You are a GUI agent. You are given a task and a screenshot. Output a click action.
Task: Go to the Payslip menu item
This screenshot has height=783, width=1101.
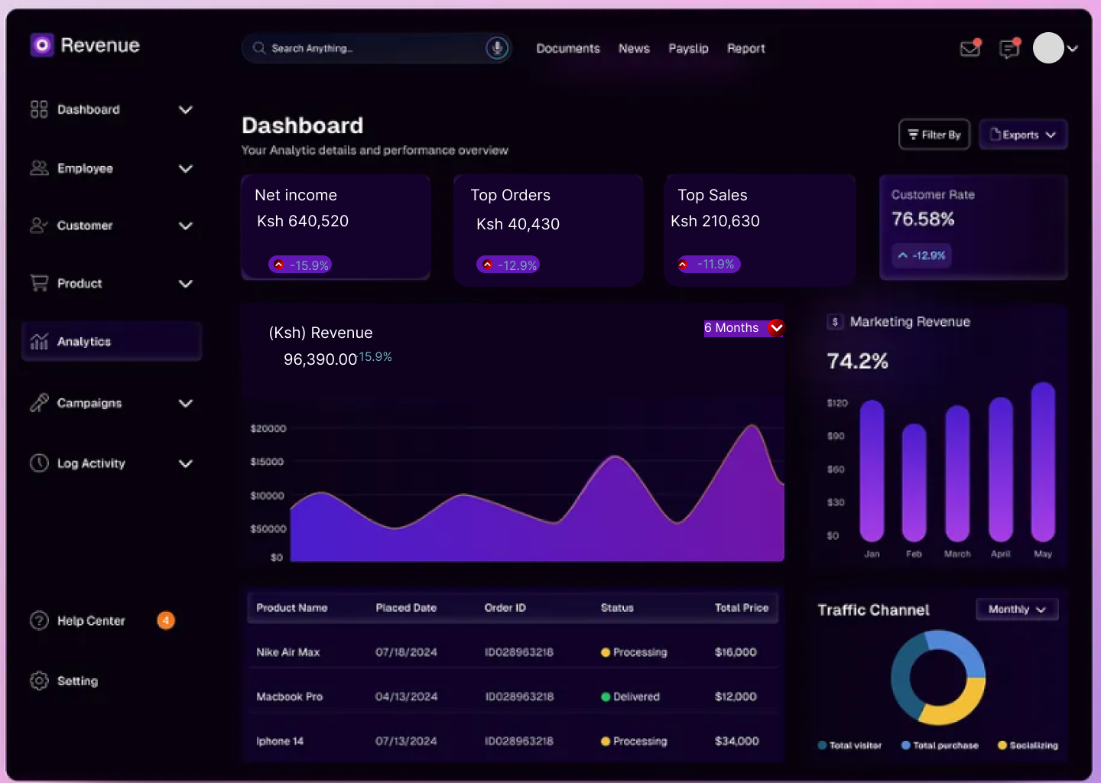click(688, 48)
